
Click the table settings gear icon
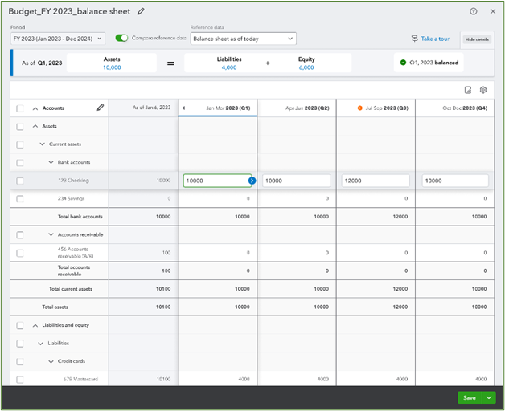point(483,91)
